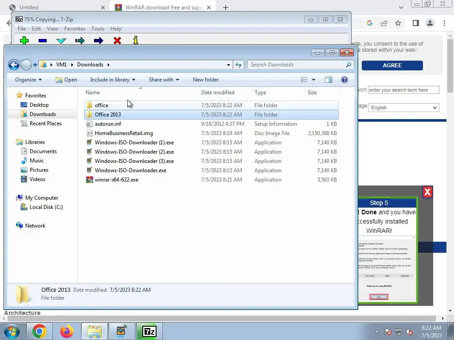Screen dimensions: 454x340
Task: Click VM1 in the address breadcrumb
Action: (61, 65)
